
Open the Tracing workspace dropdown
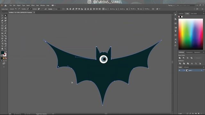click(171, 5)
